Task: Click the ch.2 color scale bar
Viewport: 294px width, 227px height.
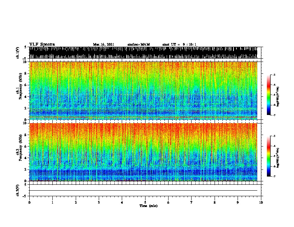Action: 269,156
